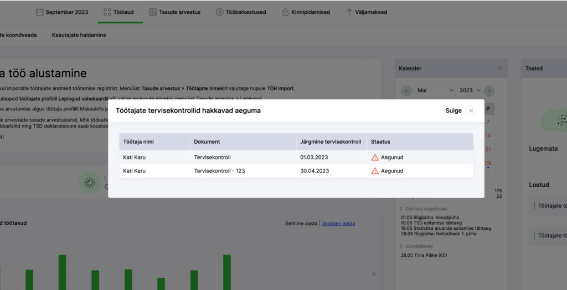Screen dimensions: 567x290
Task: Go to previous month in Kalender
Action: point(406,91)
